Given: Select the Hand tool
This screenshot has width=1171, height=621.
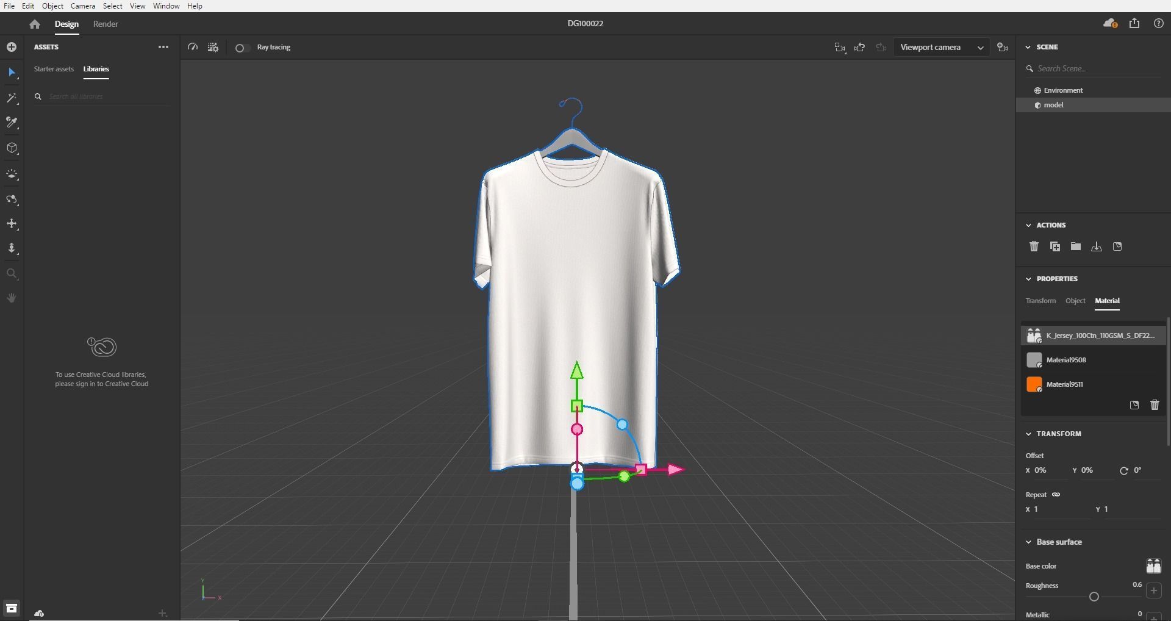Looking at the screenshot, I should 12,298.
